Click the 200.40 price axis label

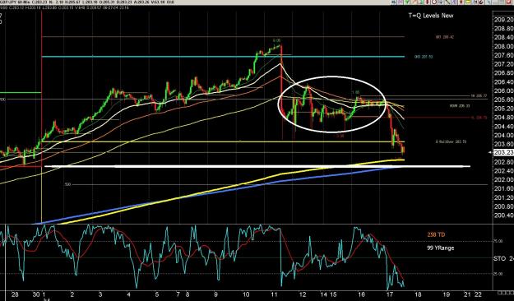503,215
